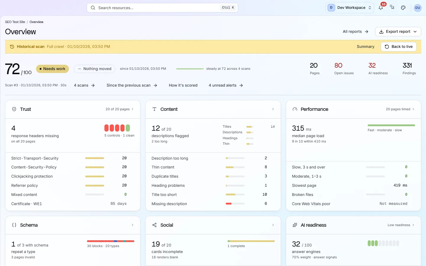Click the Historical scan clock icon
Screen dimensions: 426x266
point(12,47)
